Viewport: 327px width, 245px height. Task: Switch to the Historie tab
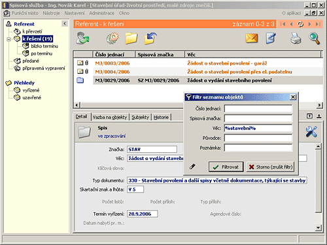pyautogui.click(x=161, y=117)
